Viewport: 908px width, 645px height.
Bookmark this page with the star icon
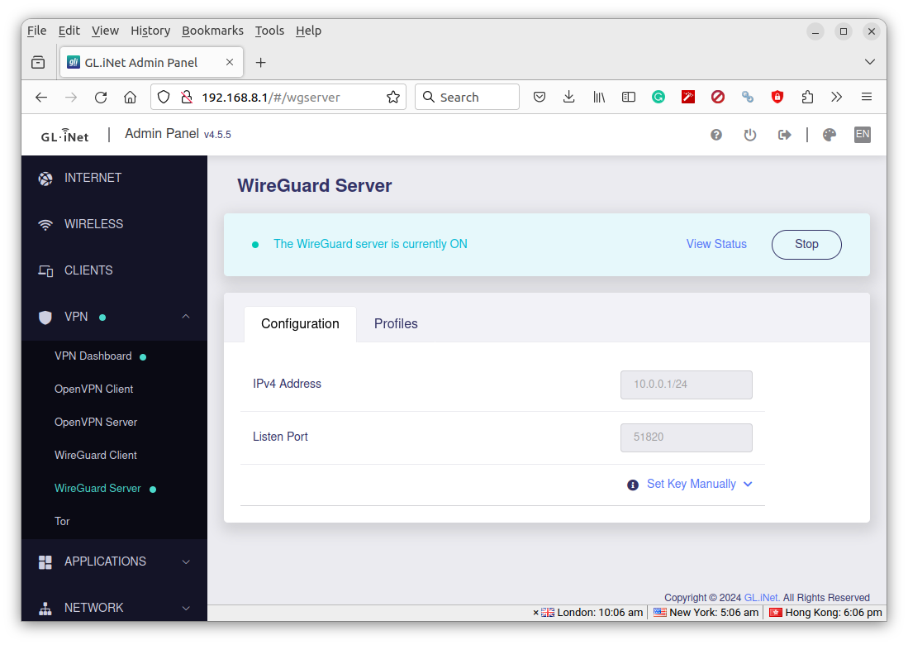(393, 98)
